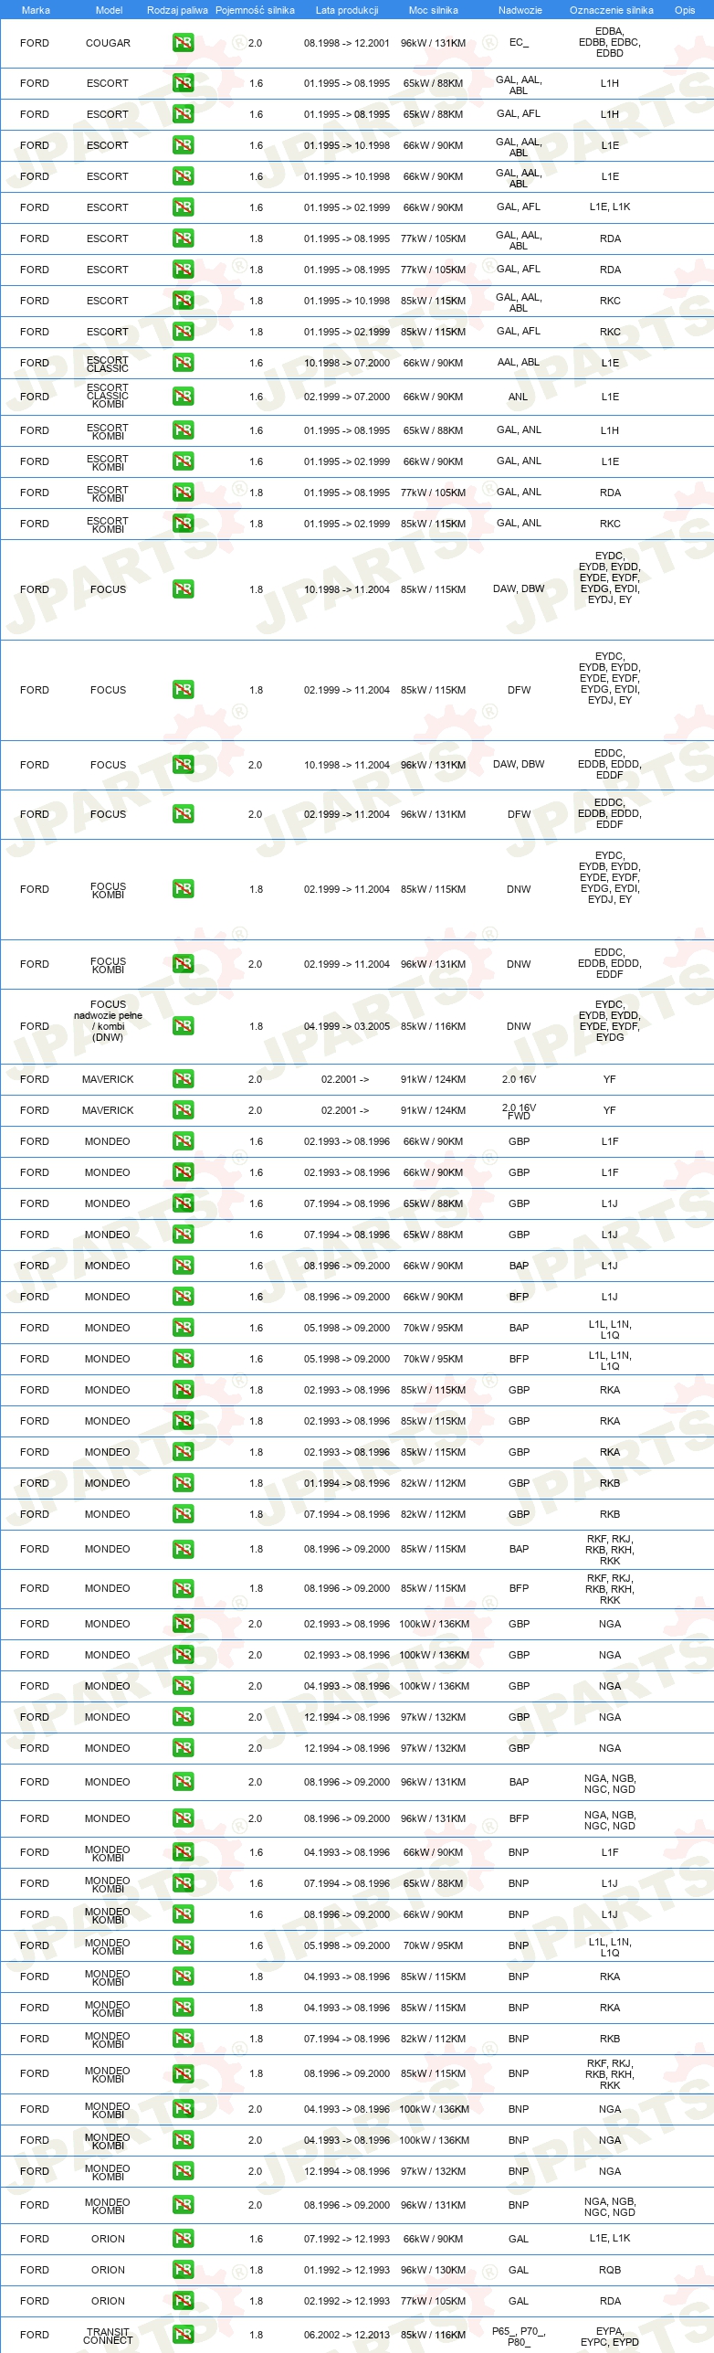
Task: Click fuel icon for FOCUS 2.0 DAW, DBW row
Action: click(x=183, y=765)
